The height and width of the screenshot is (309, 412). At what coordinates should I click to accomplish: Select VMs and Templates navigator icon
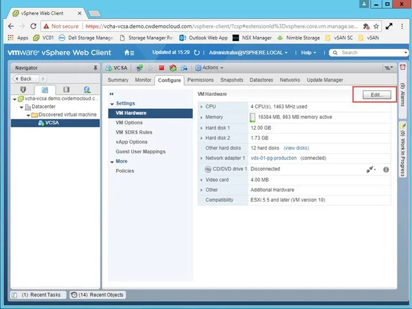tap(45, 90)
